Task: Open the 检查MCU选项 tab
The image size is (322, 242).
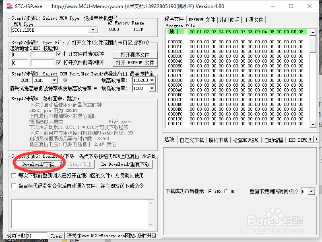Action: pos(246,140)
